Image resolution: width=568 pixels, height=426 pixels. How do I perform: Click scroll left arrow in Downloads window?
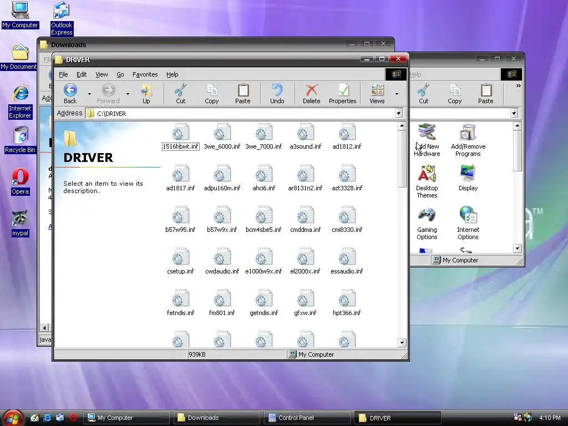44,328
